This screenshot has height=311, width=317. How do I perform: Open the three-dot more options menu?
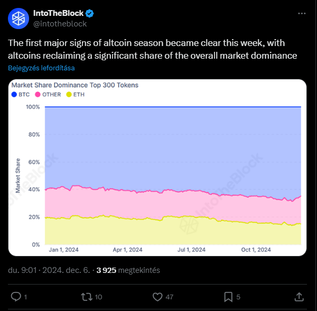tap(302, 13)
